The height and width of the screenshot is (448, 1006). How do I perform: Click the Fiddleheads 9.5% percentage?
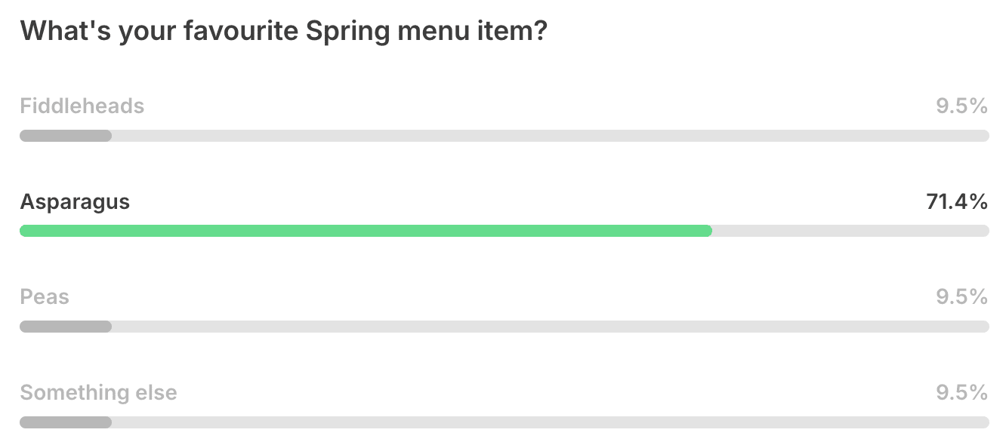(x=961, y=106)
